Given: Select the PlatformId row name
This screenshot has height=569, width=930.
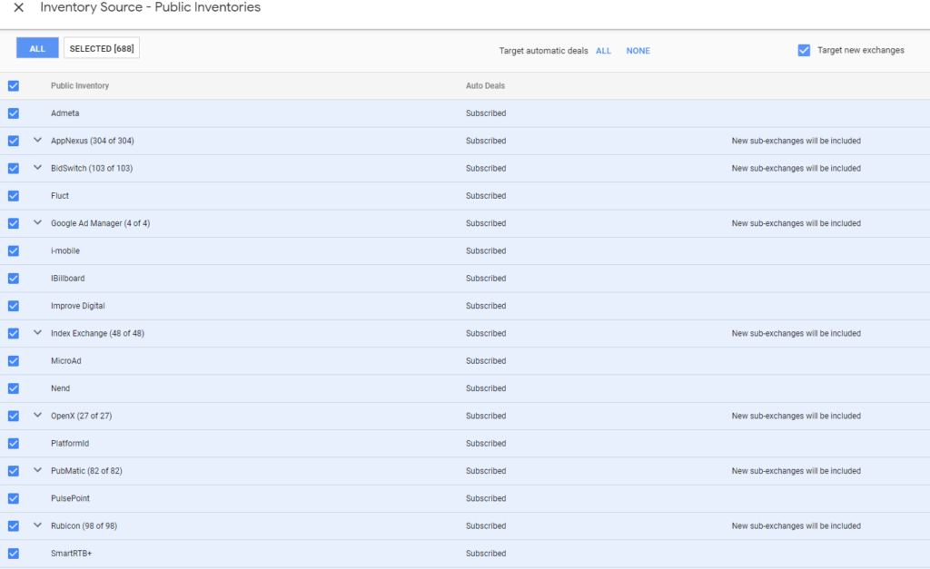Looking at the screenshot, I should tap(70, 444).
